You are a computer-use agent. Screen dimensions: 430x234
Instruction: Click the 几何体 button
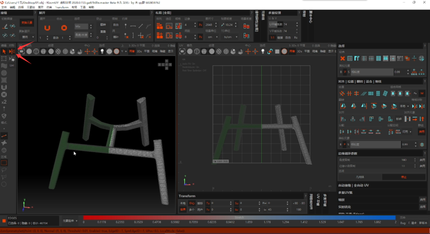[360, 177]
